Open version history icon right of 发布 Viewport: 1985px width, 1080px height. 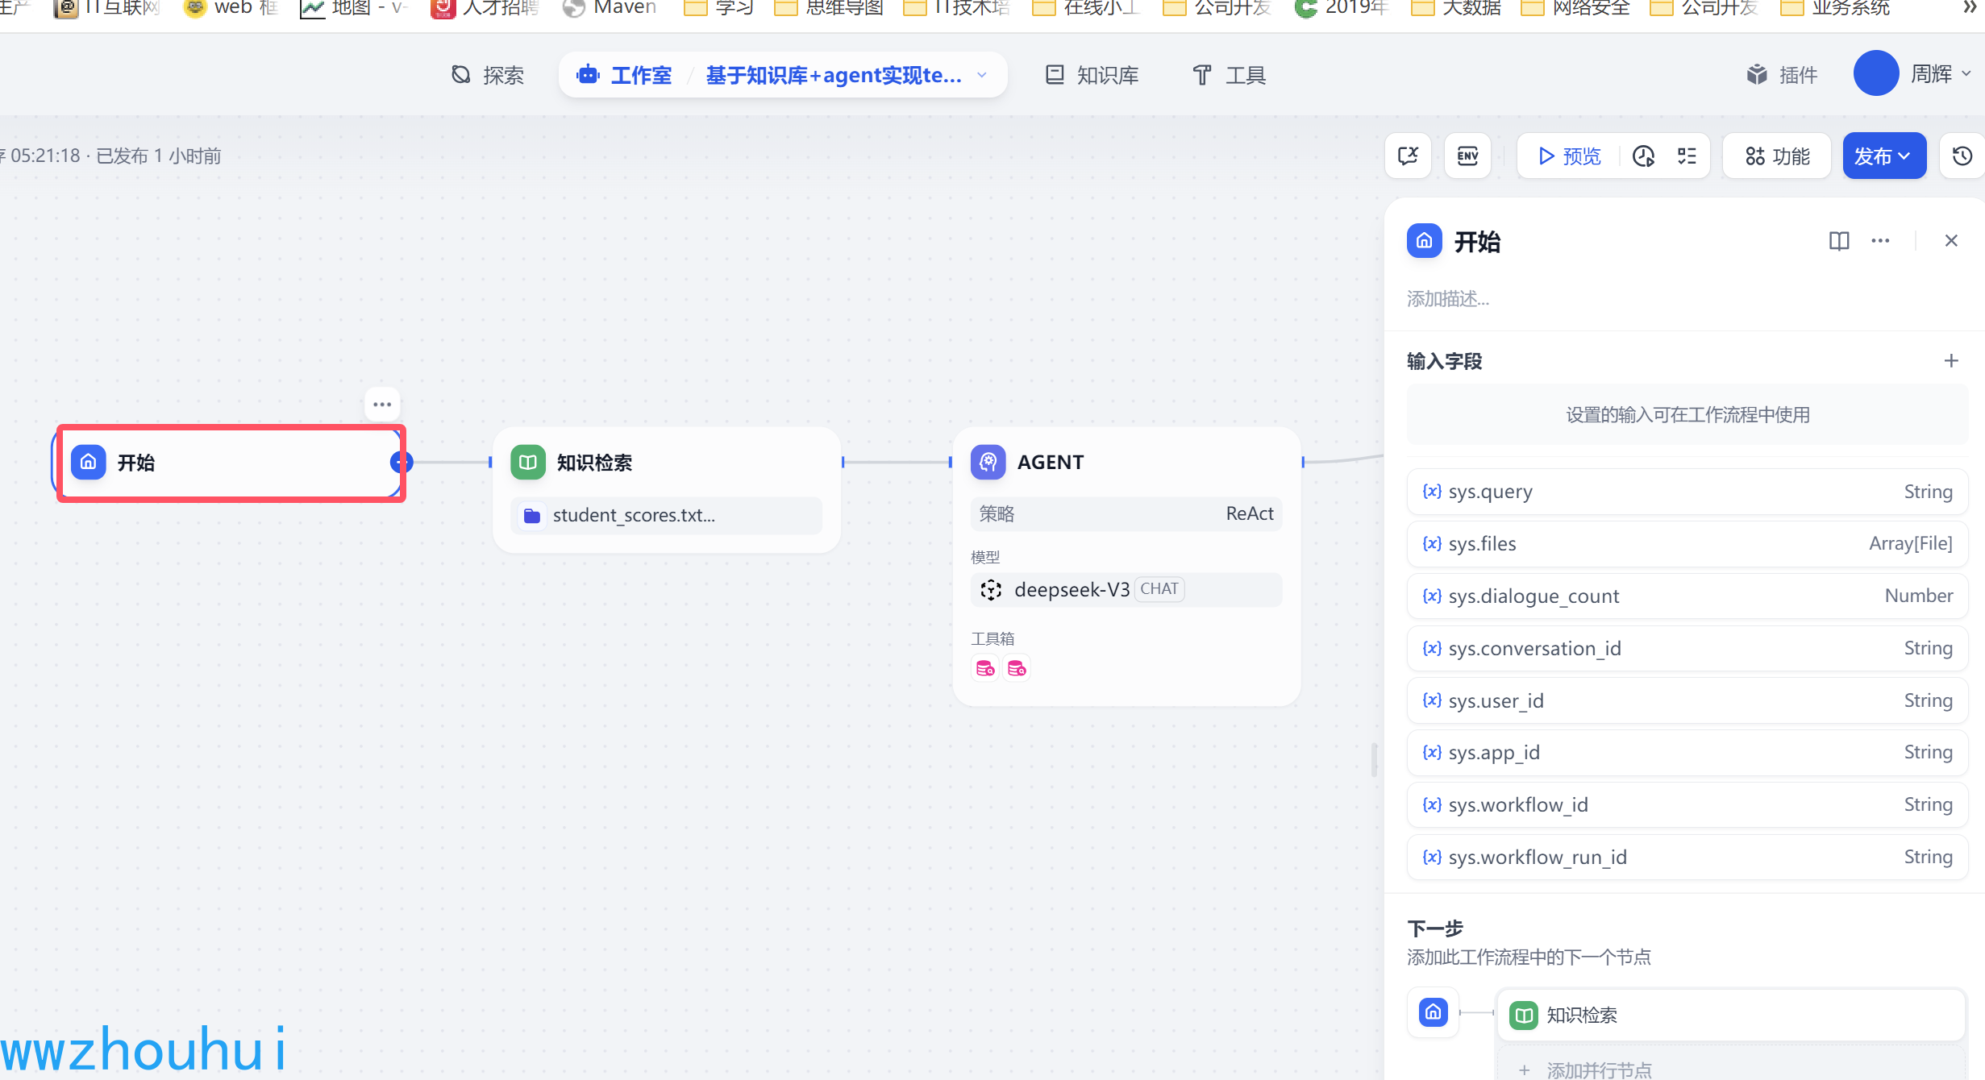point(1962,156)
